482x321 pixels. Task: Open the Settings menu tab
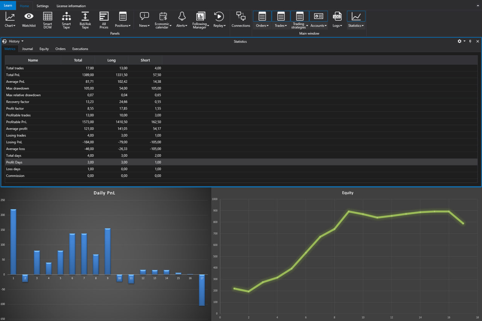43,6
